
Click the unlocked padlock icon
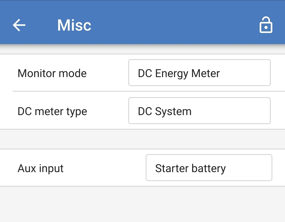point(266,25)
